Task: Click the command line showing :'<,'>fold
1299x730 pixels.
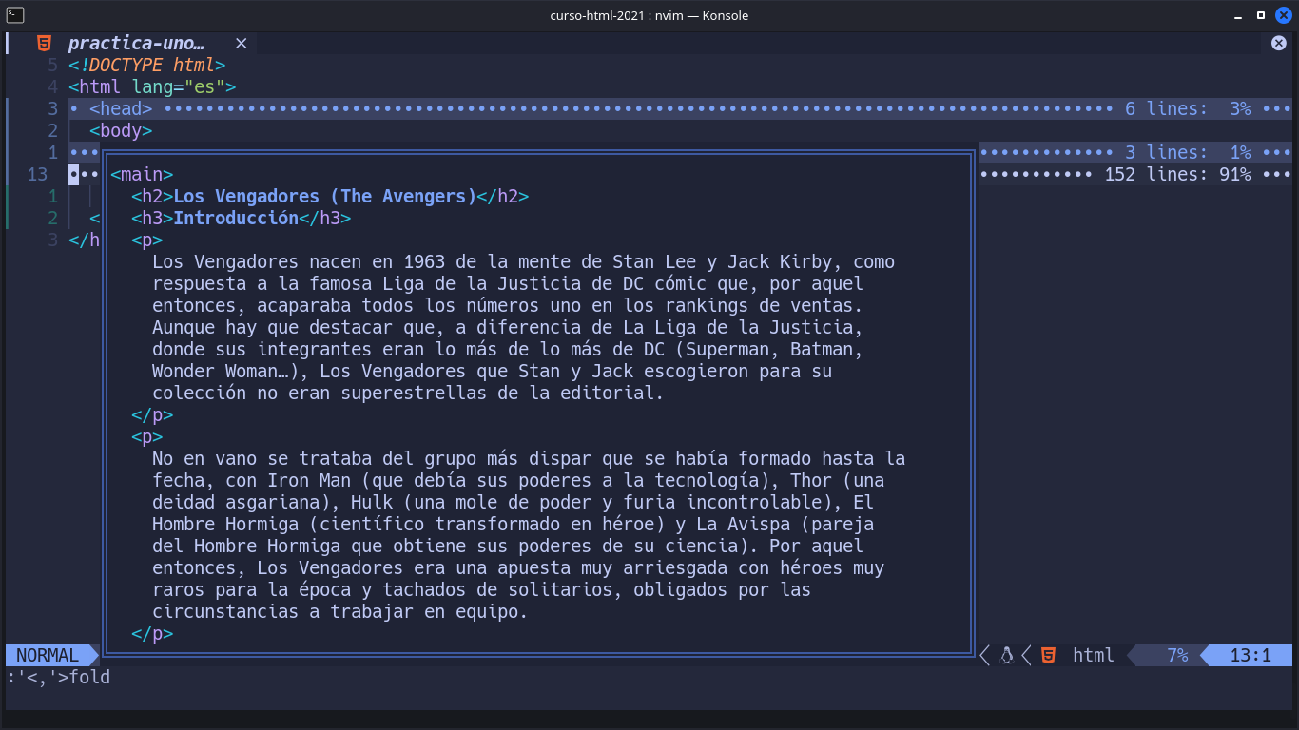Action: (x=58, y=678)
